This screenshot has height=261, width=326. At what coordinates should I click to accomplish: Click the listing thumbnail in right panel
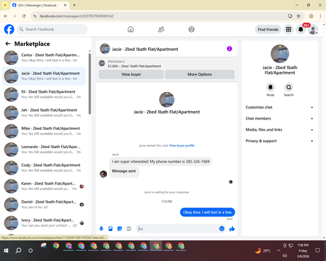(280, 54)
